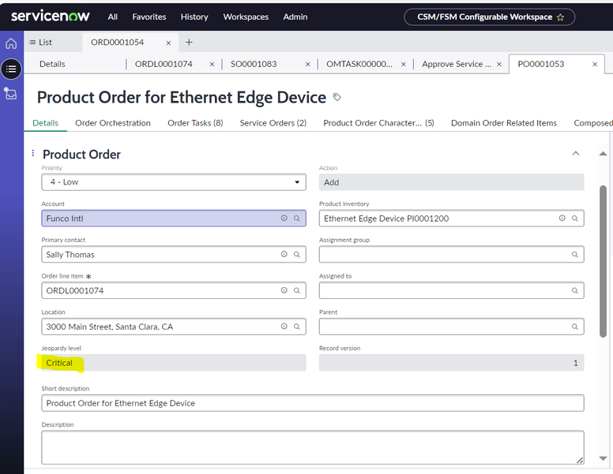Image resolution: width=613 pixels, height=474 pixels.
Task: Select the ORD0001054 tab
Action: [x=117, y=42]
